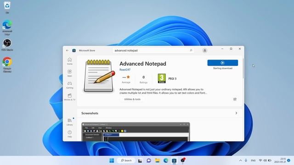This screenshot has width=294, height=165.
Task: Open the user profile account icon
Action: tap(205, 50)
